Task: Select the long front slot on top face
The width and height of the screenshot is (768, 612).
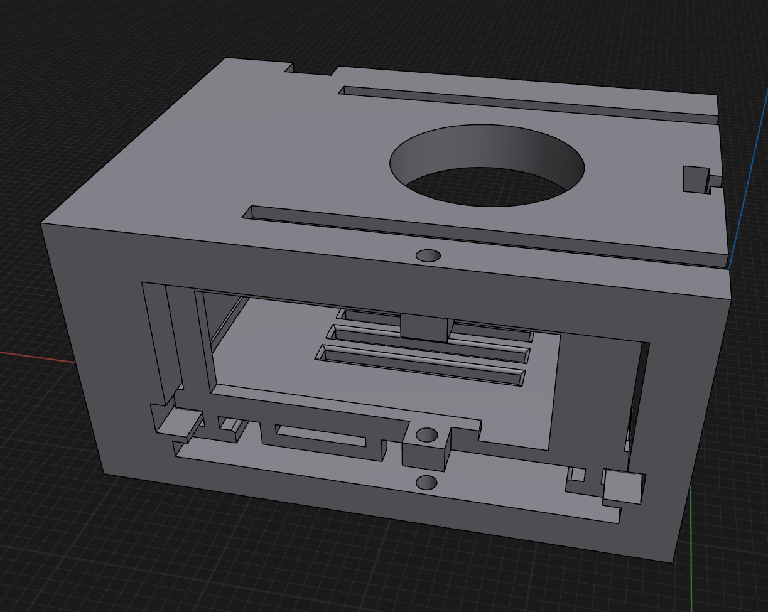Action: click(484, 233)
